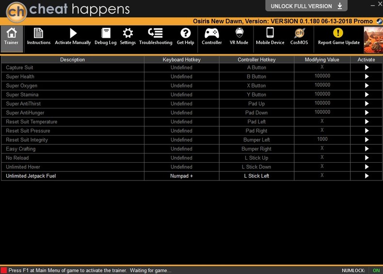Click the Pad Up controller hotkey

pyautogui.click(x=256, y=104)
